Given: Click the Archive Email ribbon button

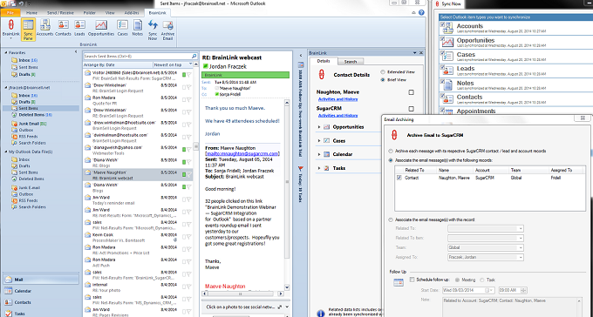Looking at the screenshot, I should 167,30.
